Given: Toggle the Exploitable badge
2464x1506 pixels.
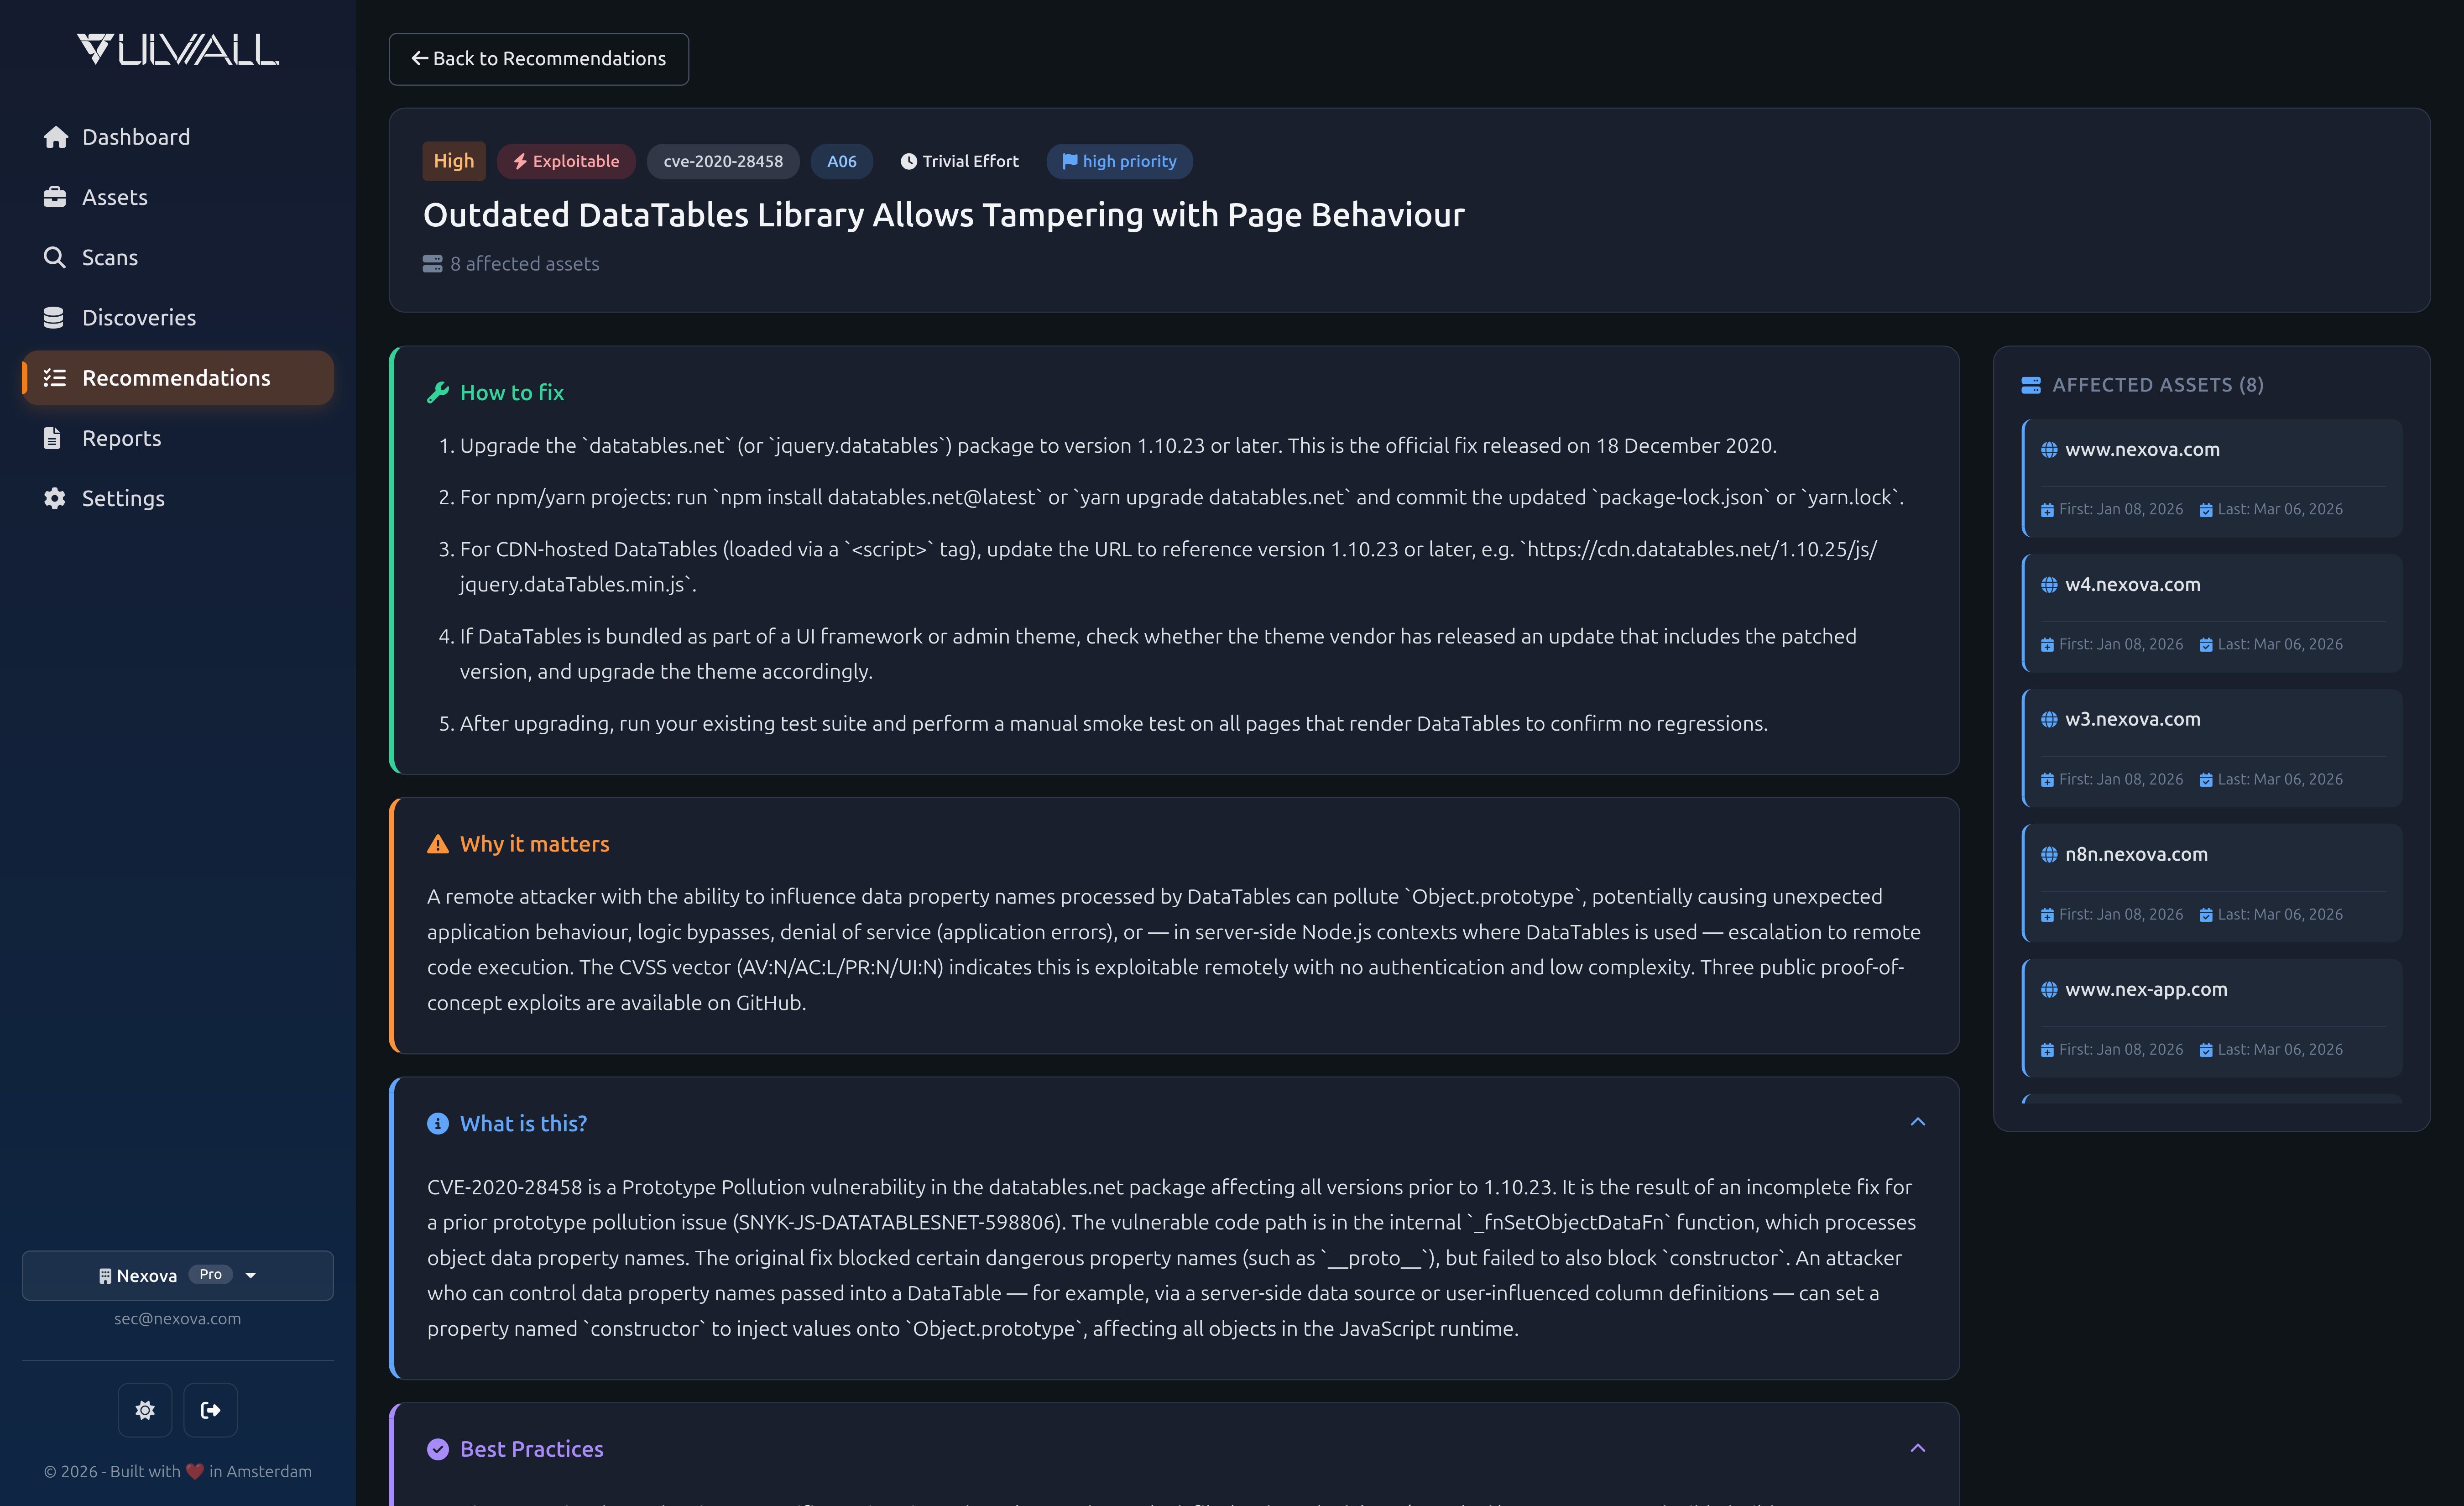Looking at the screenshot, I should 566,161.
